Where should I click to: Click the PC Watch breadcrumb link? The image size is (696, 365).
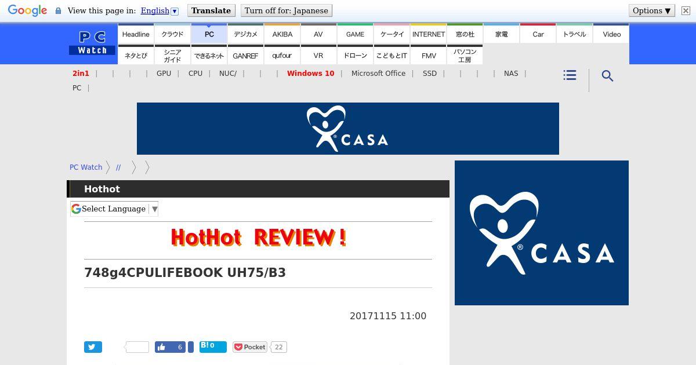coord(86,167)
